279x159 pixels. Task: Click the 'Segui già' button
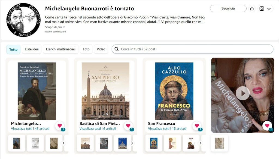pyautogui.click(x=228, y=8)
